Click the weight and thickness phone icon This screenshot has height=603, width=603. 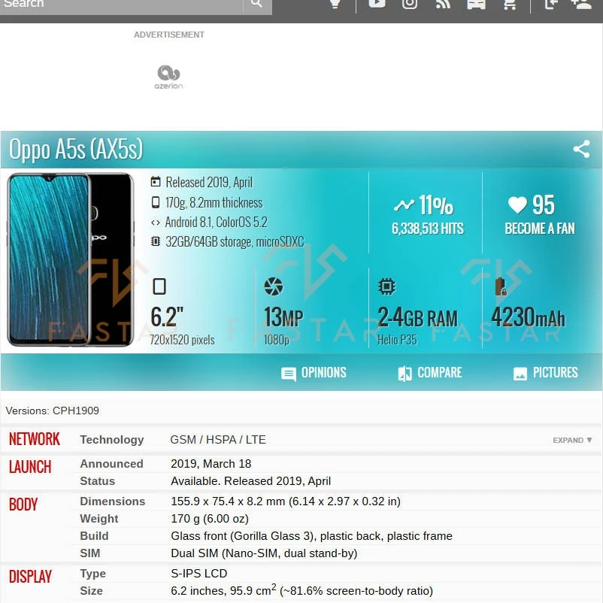(156, 202)
